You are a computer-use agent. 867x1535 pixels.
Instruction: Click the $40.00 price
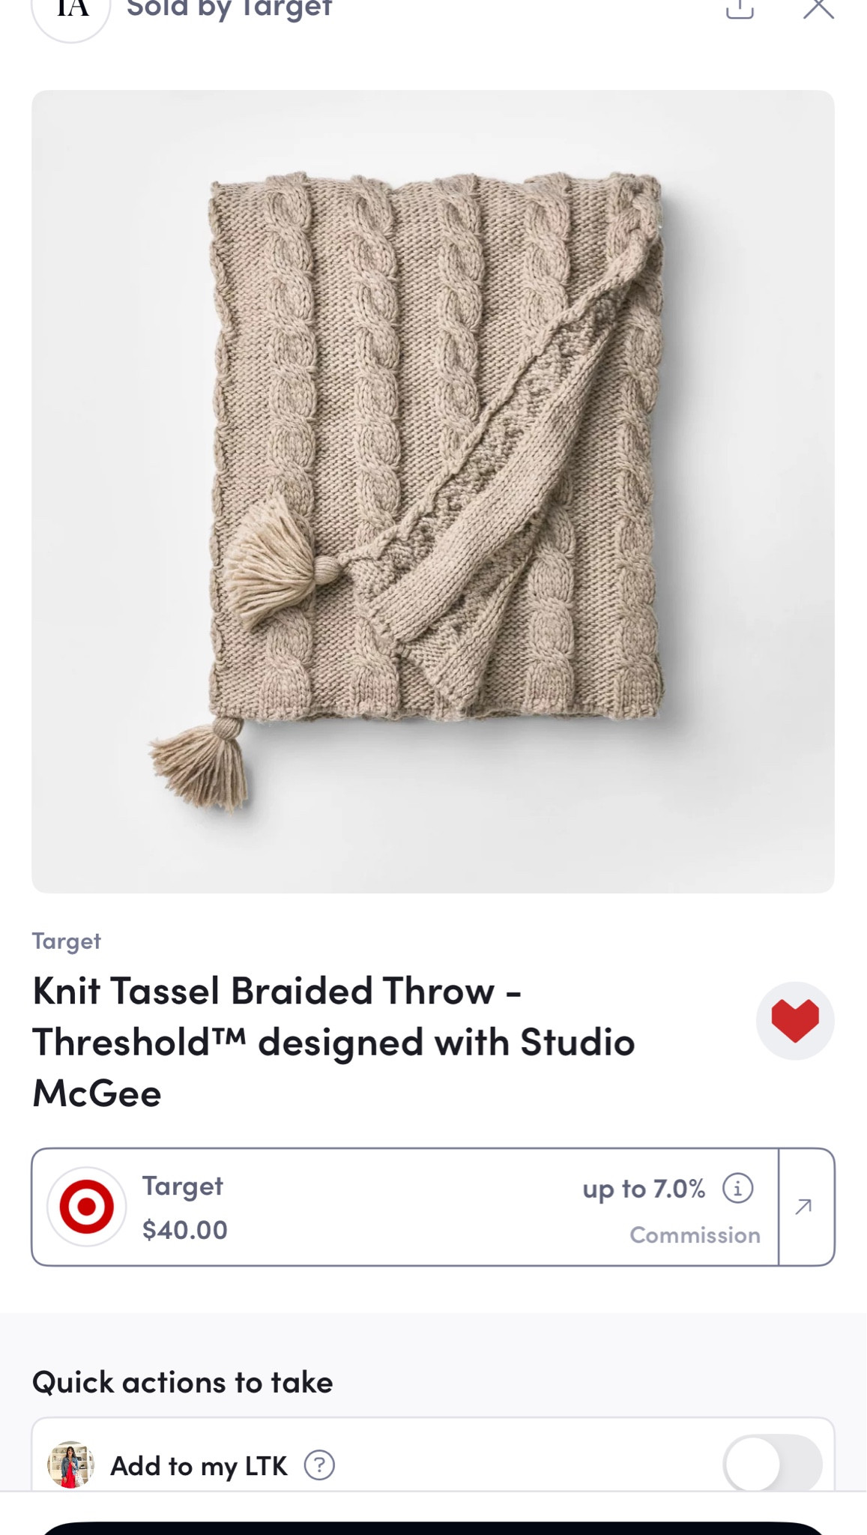185,1230
